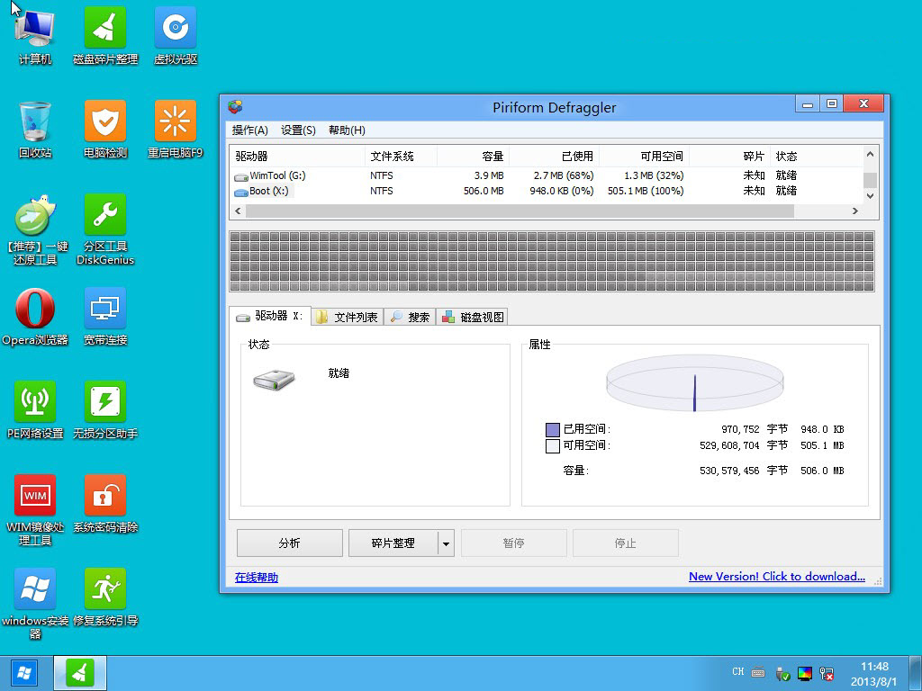This screenshot has width=922, height=691.
Task: Click the 停止 button
Action: [x=625, y=543]
